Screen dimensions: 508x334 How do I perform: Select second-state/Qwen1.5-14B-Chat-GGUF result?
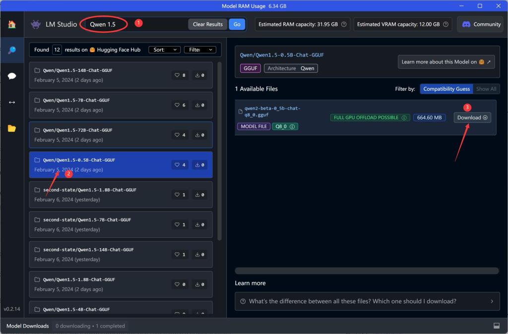pyautogui.click(x=121, y=254)
